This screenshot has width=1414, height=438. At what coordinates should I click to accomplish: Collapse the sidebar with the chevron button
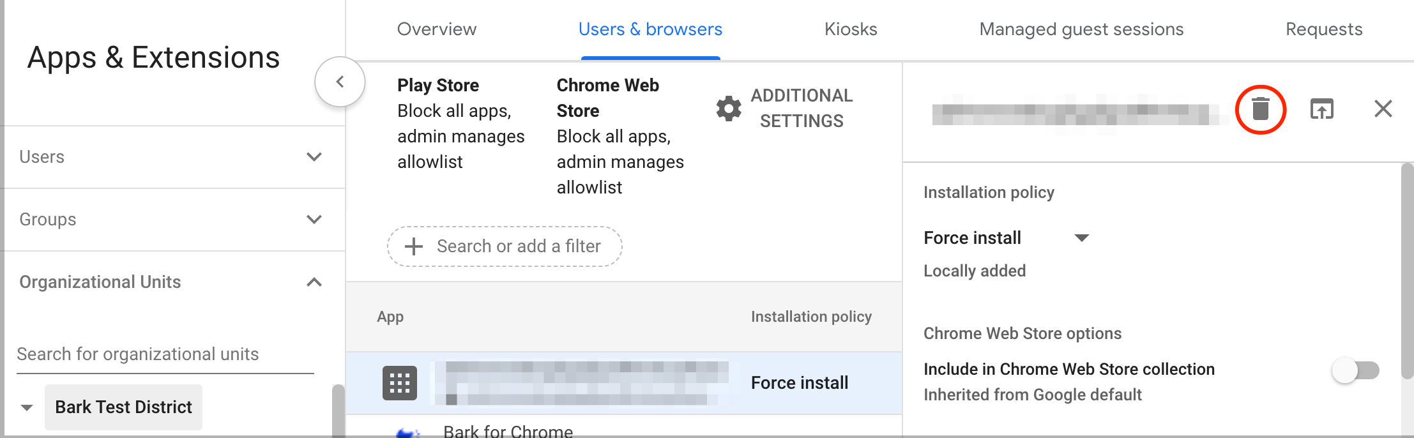point(340,82)
